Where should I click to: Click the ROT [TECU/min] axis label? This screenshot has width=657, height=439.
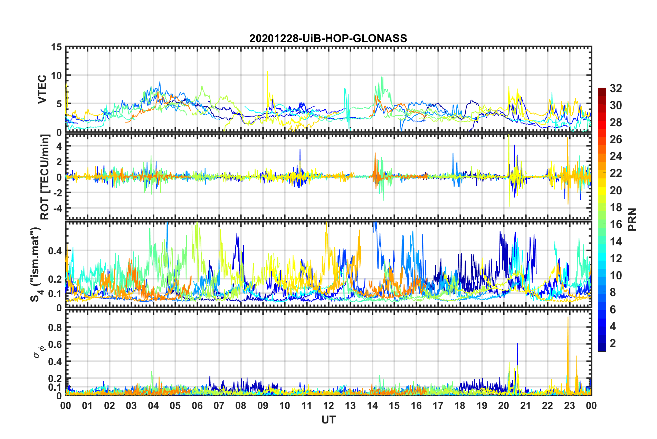click(45, 177)
